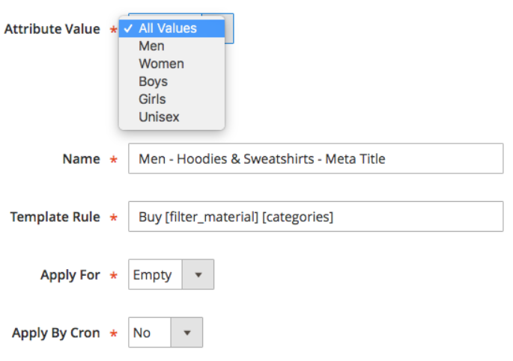Click the Apply By Cron field label
Screen dimensions: 513x361
55,333
